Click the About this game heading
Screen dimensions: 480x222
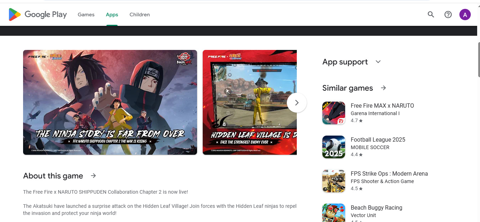(x=53, y=176)
